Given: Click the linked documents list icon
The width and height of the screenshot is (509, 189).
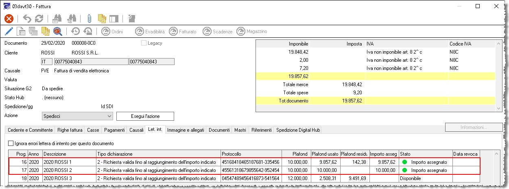Looking at the screenshot, I should pyautogui.click(x=33, y=31).
